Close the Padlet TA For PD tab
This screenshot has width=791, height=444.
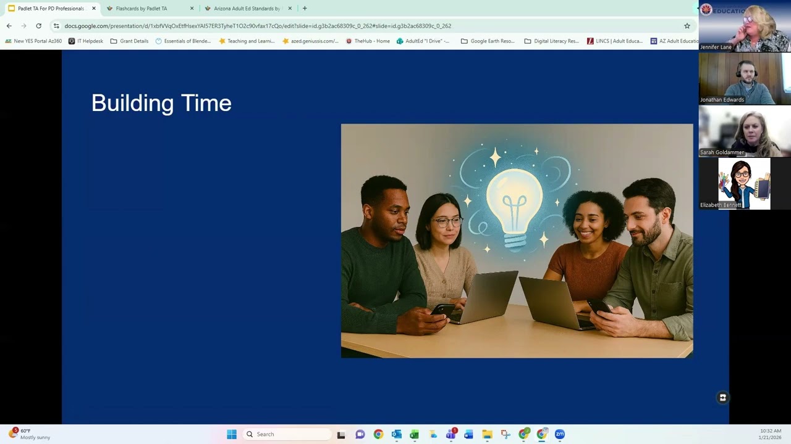coord(94,9)
